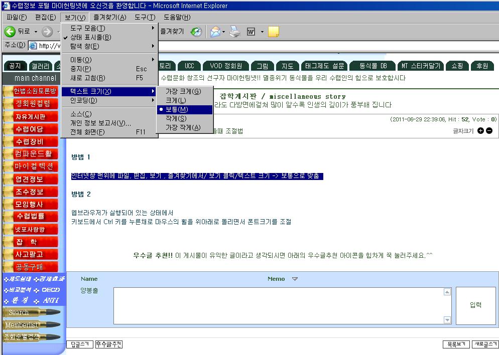Toggle 상태 표시줄 status bar option

pos(90,37)
